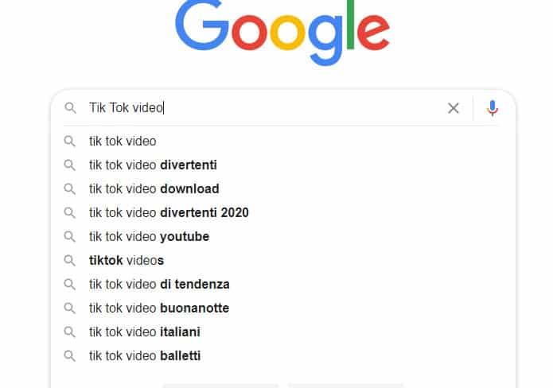553x388 pixels.
Task: Select "tik tok video italiani" suggestion
Action: (144, 332)
